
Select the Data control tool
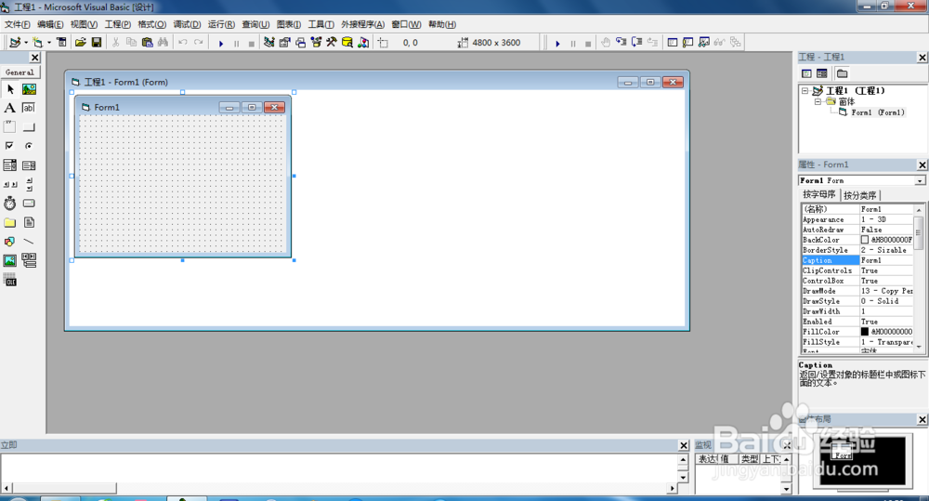(x=29, y=260)
